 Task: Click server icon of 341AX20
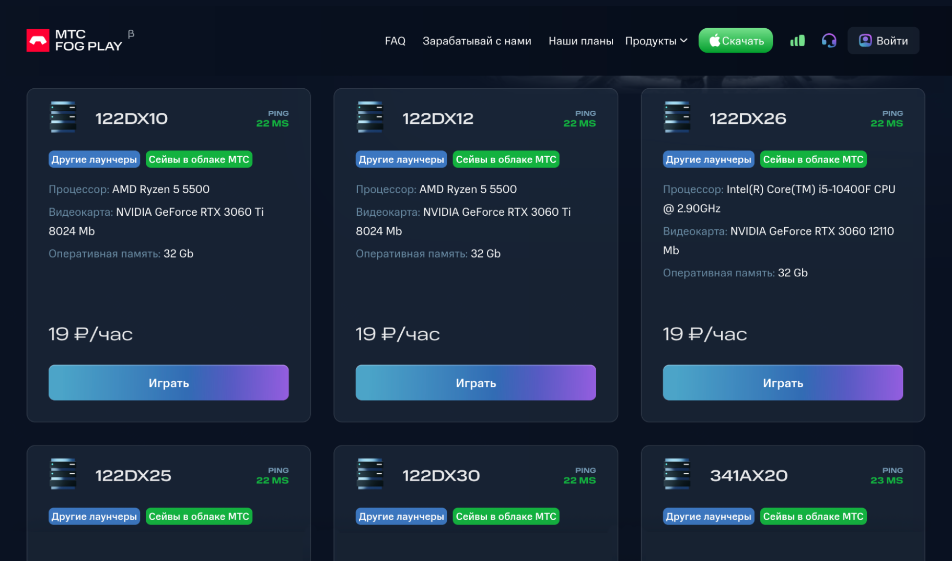click(677, 474)
